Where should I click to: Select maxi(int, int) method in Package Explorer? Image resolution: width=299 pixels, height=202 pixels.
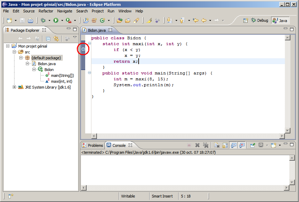click(x=61, y=81)
